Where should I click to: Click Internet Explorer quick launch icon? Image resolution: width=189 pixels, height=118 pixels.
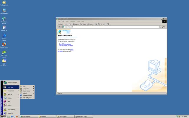12,117
